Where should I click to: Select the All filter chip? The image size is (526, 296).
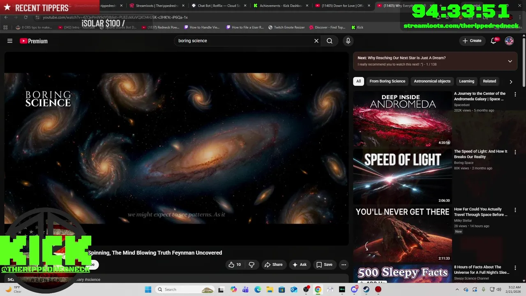[358, 81]
